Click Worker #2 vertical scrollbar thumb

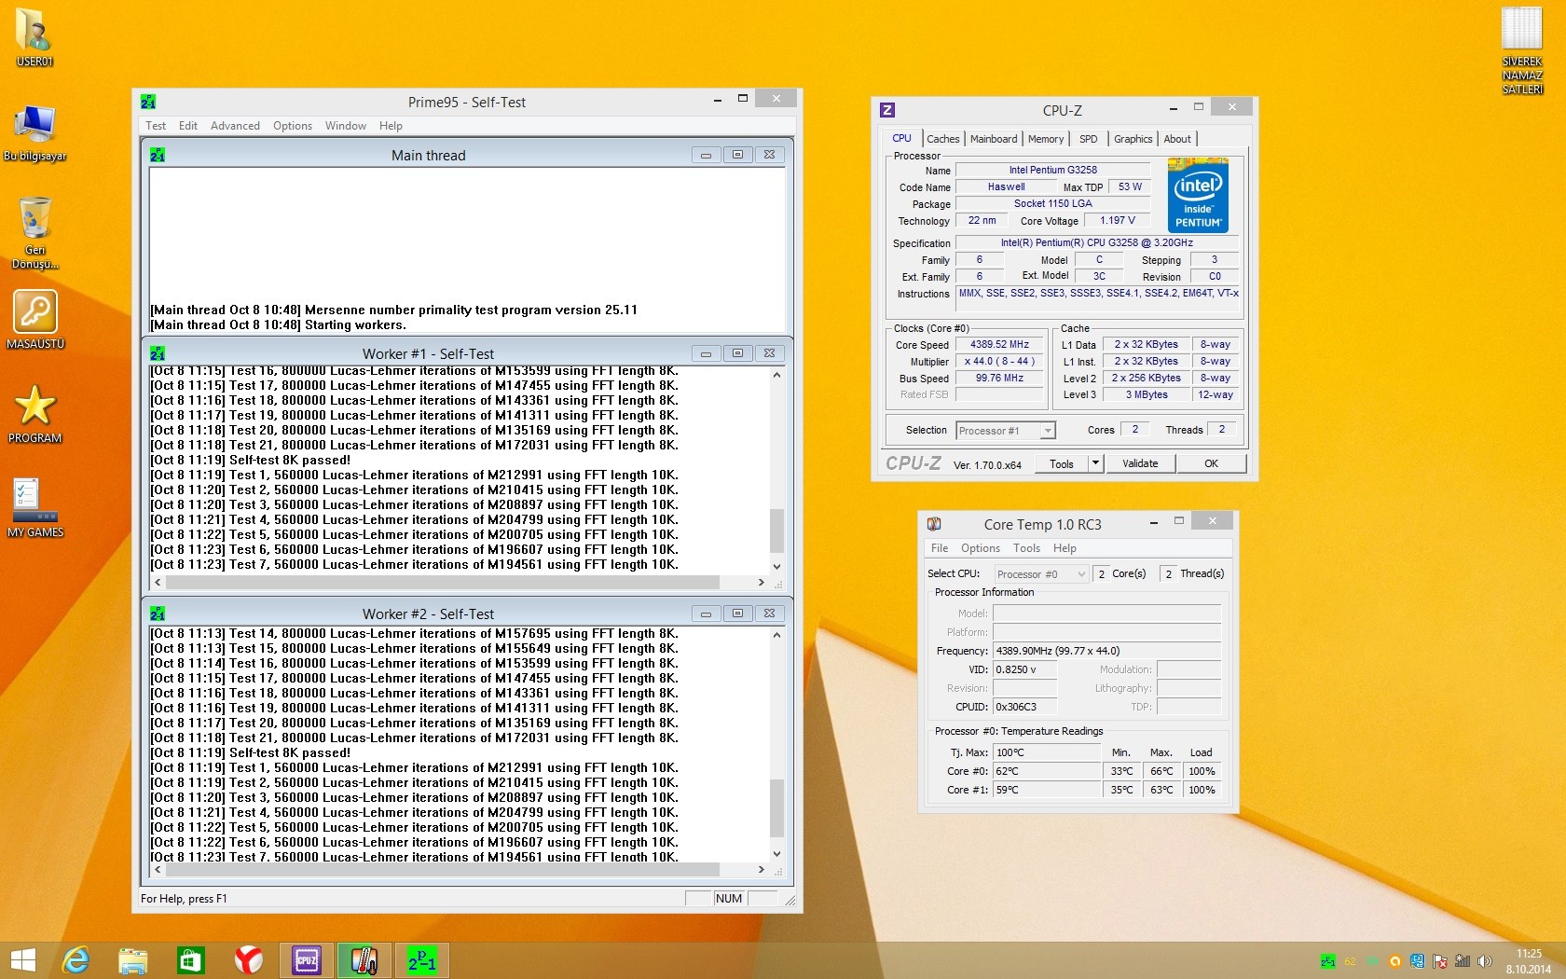pos(776,808)
